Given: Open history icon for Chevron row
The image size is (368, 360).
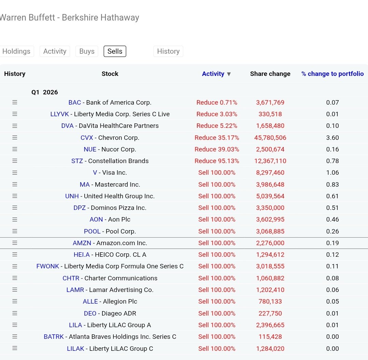Looking at the screenshot, I should coord(15,137).
